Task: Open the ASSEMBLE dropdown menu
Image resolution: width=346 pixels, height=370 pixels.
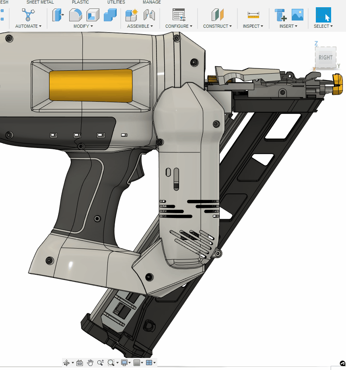Action: [x=140, y=26]
